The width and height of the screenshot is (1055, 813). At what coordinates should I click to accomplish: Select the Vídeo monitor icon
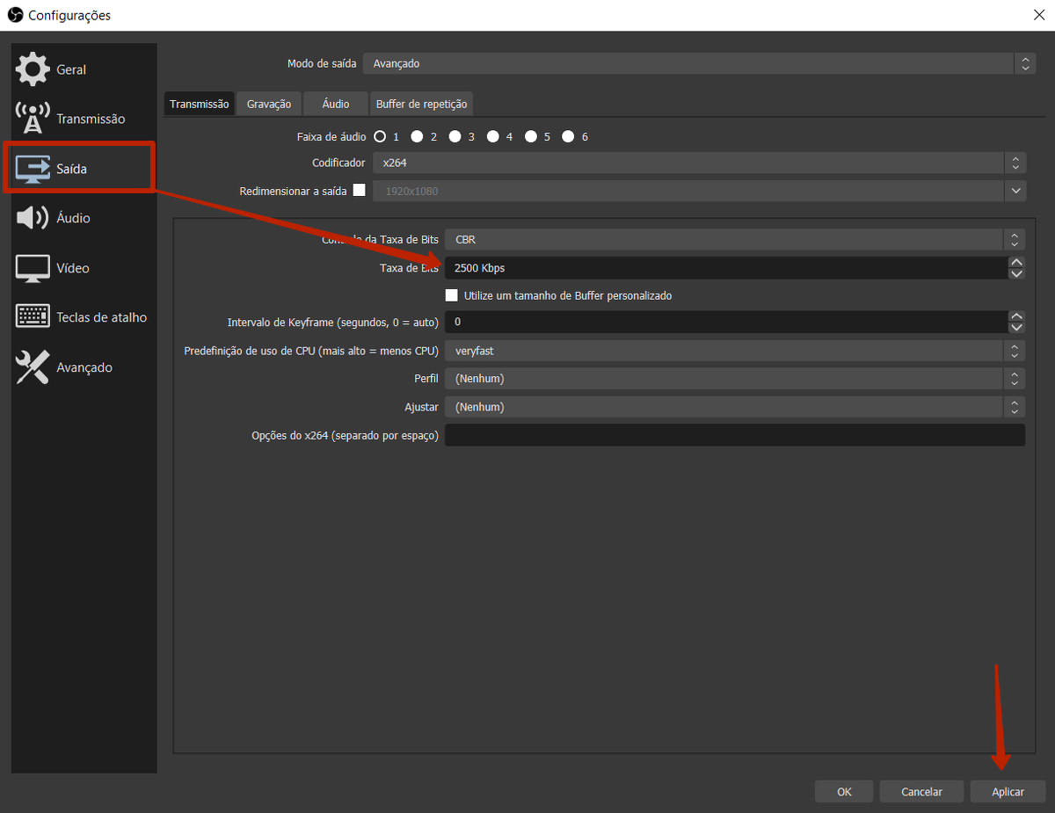pos(33,268)
